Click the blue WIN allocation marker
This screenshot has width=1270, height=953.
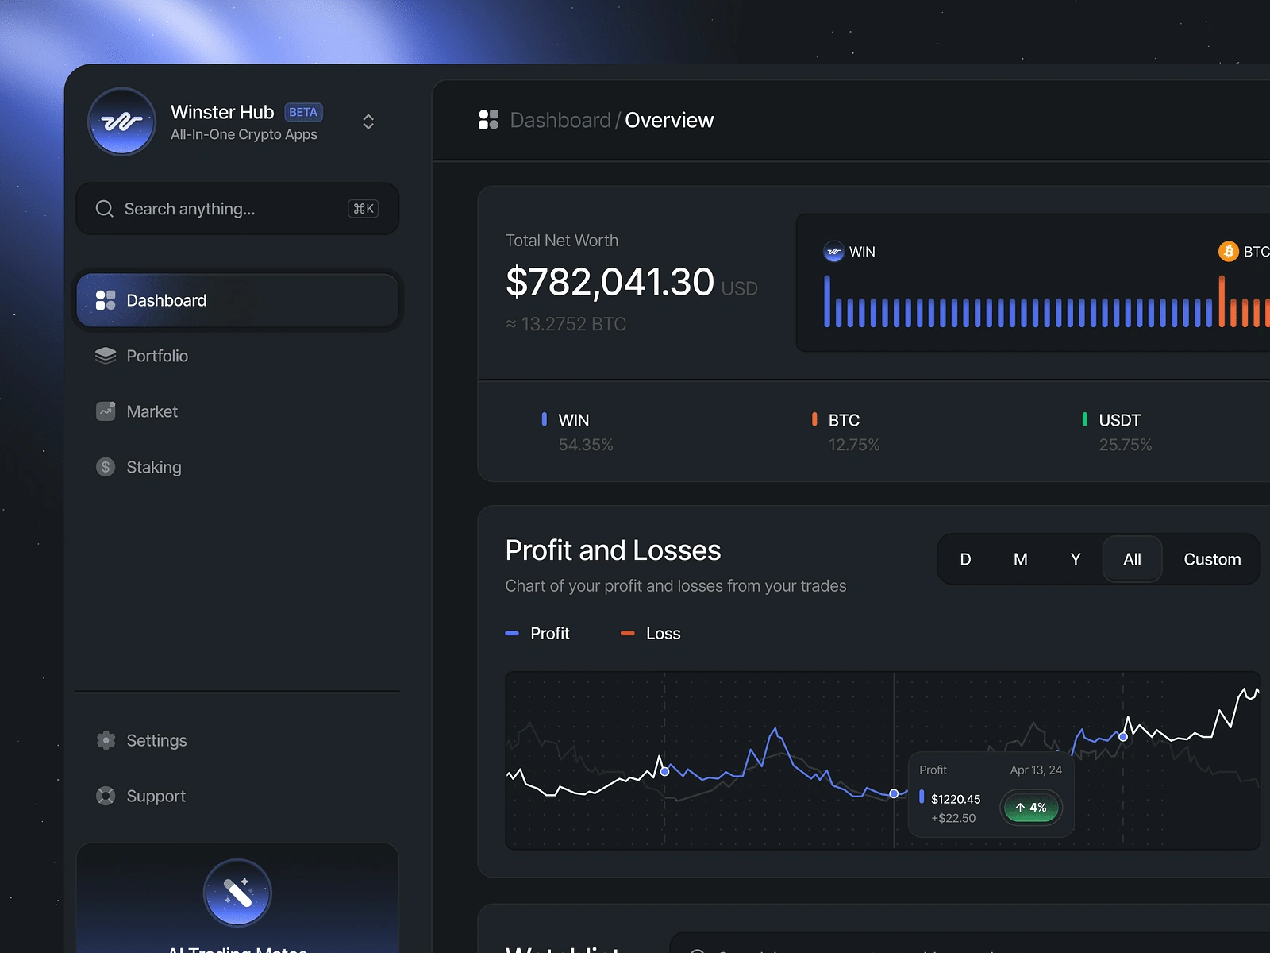pyautogui.click(x=544, y=419)
